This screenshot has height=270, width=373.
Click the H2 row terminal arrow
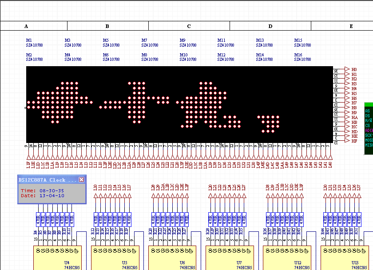coord(347,79)
